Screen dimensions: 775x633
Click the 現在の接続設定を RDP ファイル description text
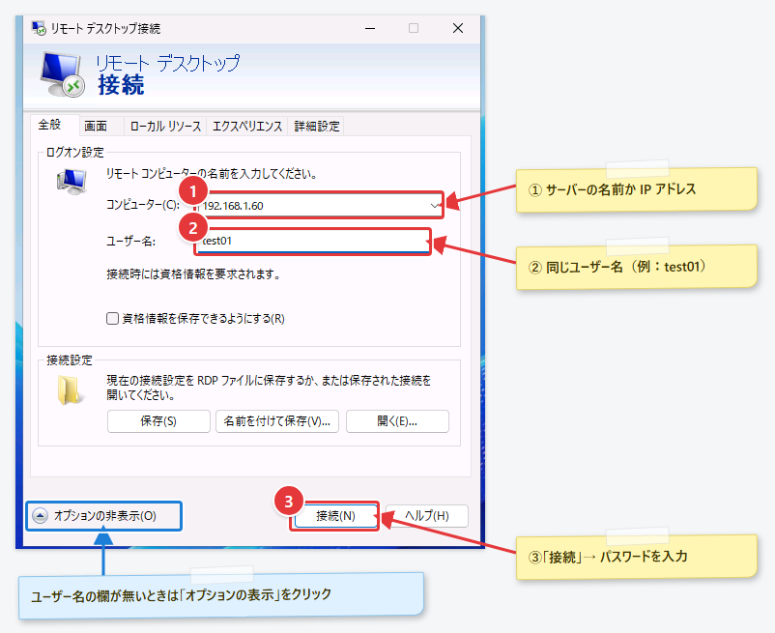coord(269,388)
